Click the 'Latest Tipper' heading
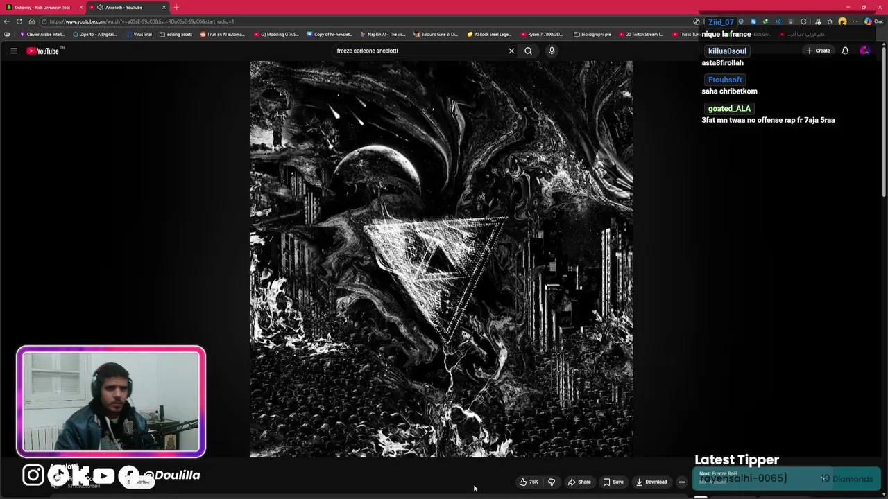 pos(737,459)
